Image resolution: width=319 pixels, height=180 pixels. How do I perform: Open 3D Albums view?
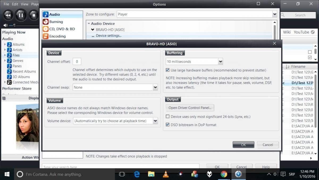pyautogui.click(x=21, y=77)
